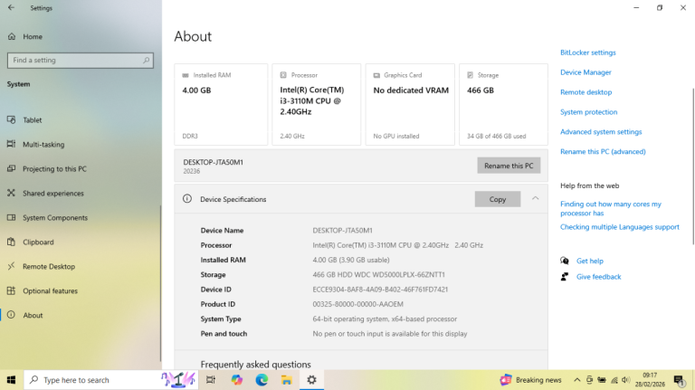Screen dimensions: 695x390
Task: Open the notification center icon
Action: click(680, 380)
